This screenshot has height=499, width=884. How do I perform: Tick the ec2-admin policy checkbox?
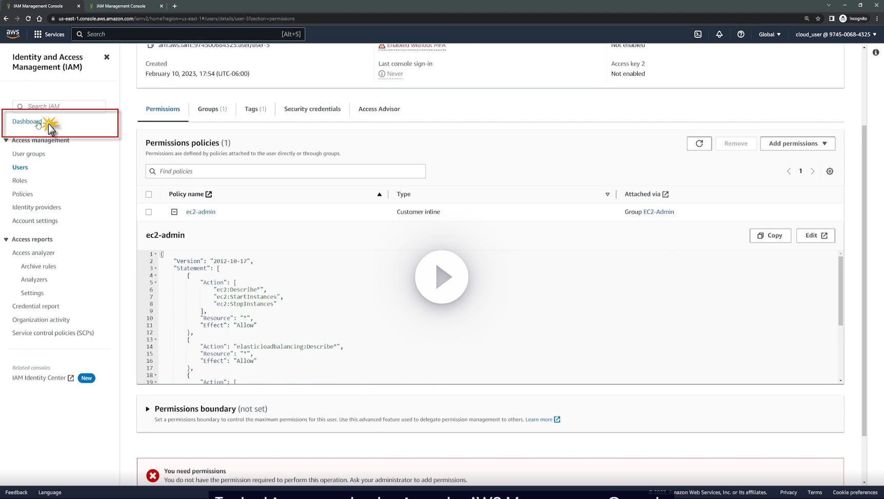(149, 212)
